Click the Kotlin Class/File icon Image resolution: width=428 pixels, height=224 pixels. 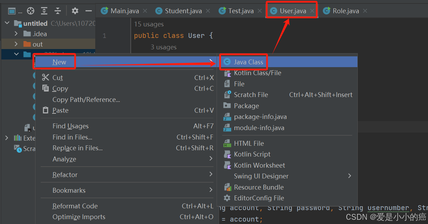coord(227,73)
